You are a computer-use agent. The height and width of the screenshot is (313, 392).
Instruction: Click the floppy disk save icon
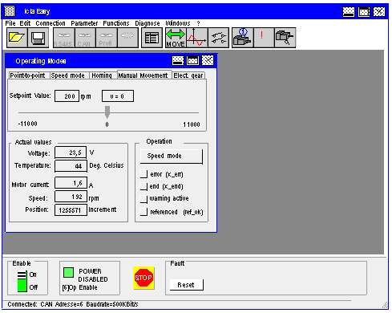tap(38, 38)
